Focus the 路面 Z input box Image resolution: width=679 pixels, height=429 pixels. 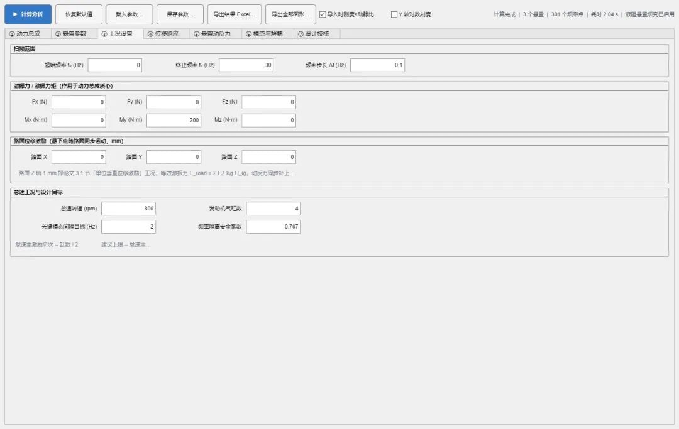tap(268, 157)
